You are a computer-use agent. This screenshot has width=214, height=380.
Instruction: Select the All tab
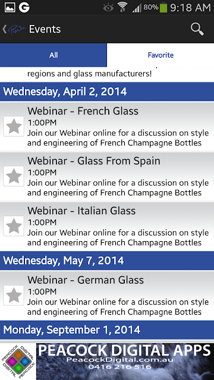(53, 55)
